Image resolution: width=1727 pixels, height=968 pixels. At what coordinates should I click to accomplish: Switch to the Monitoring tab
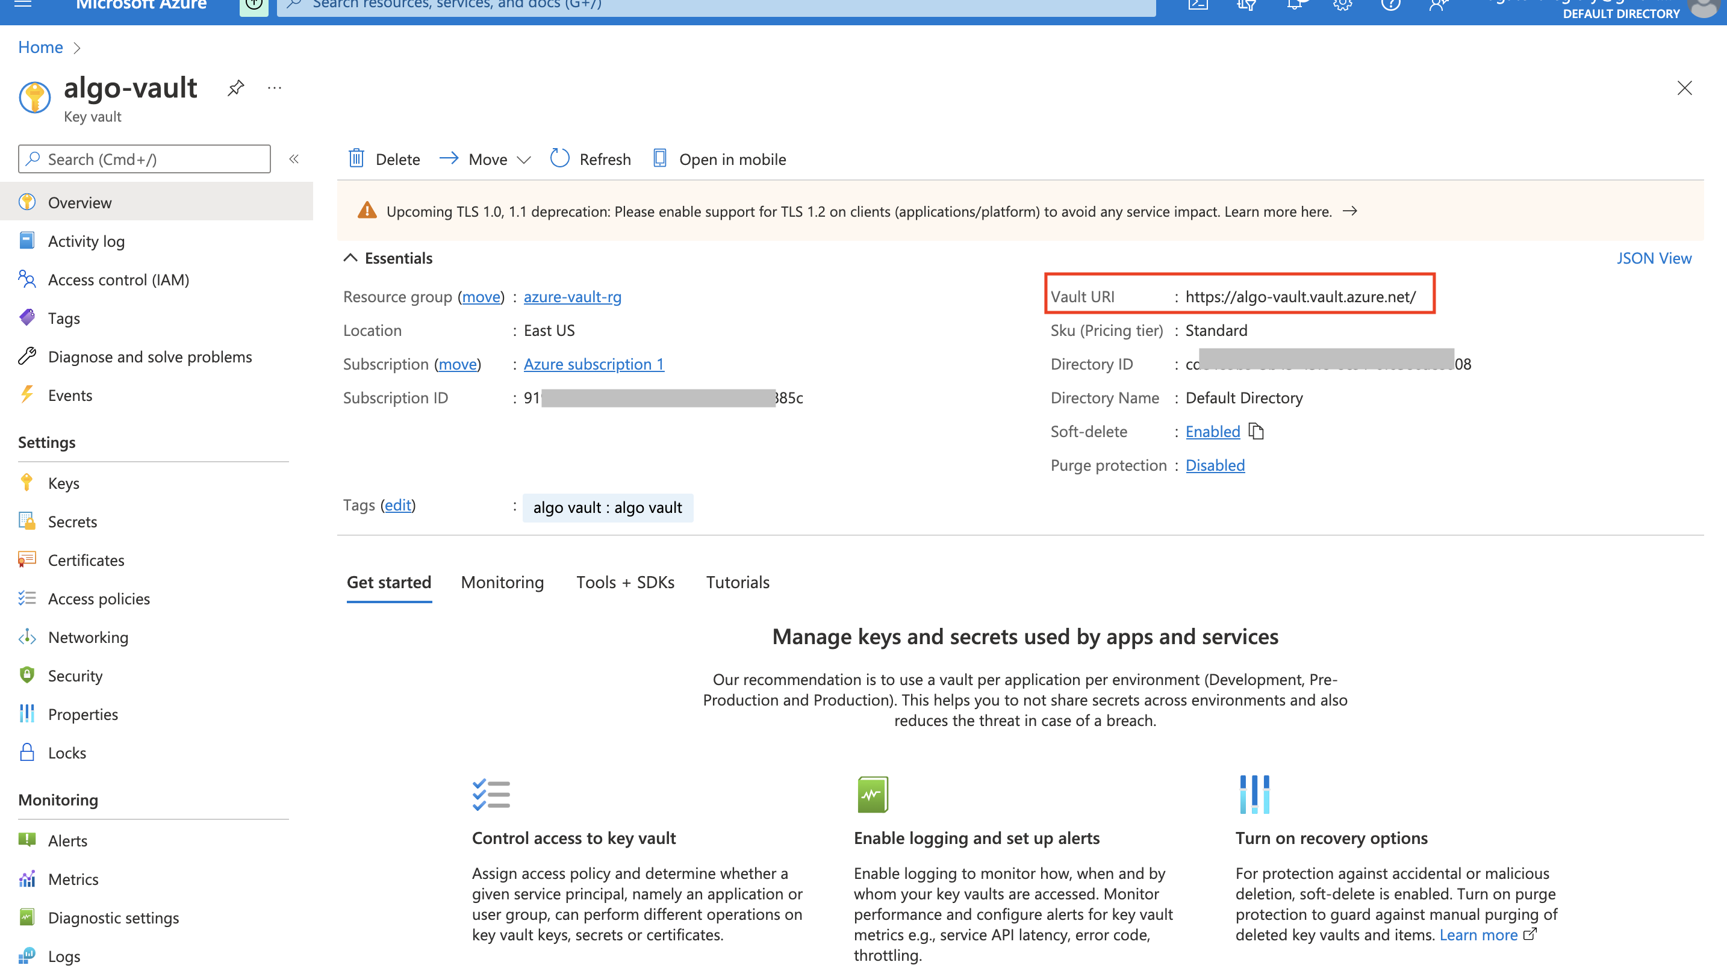[x=502, y=582]
